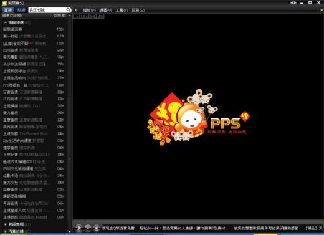The height and width of the screenshot is (235, 324).
Task: Click the Play button in player controls
Action: pos(79,228)
